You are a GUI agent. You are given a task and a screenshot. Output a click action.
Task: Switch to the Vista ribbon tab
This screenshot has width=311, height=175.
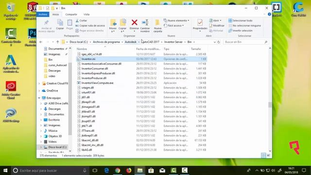tap(86, 14)
